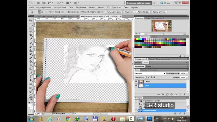Open the Изображение menu
This screenshot has width=217, height=122.
tap(60, 7)
